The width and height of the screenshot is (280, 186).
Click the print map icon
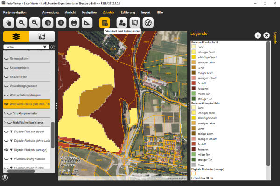pos(74,23)
